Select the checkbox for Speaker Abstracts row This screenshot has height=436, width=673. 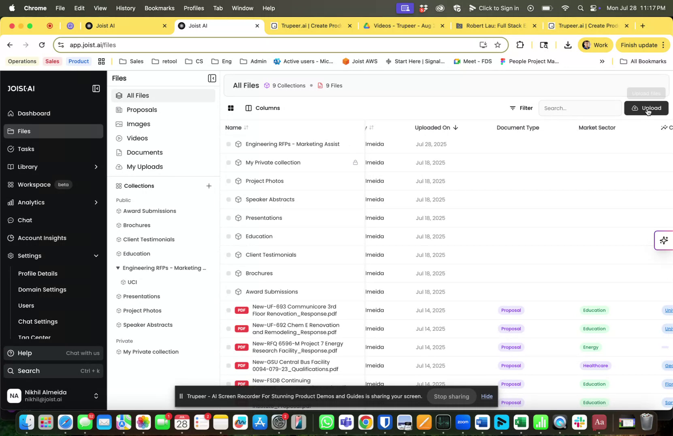click(x=229, y=199)
